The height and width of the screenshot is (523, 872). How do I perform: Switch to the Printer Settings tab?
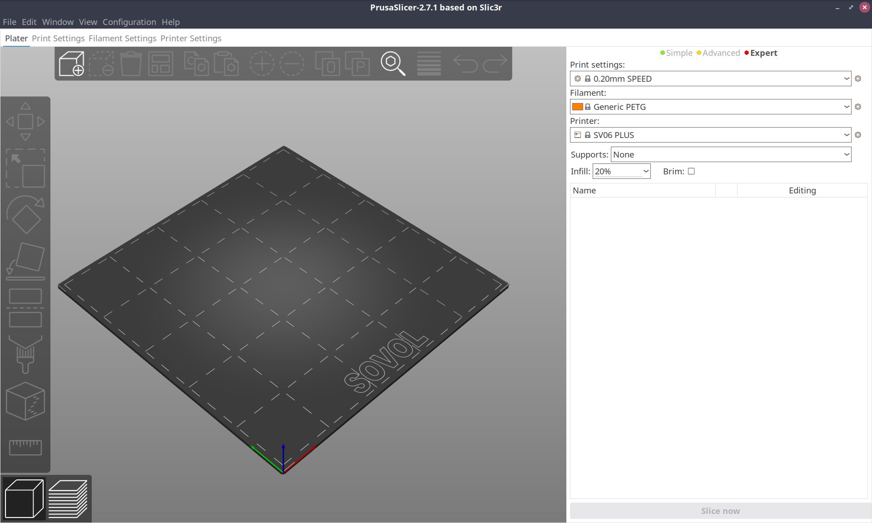click(x=191, y=38)
